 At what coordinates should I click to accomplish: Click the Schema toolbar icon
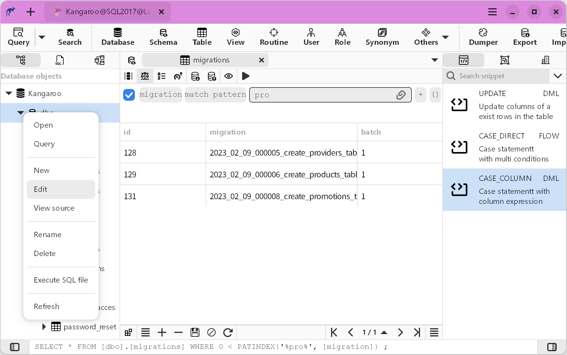(163, 37)
